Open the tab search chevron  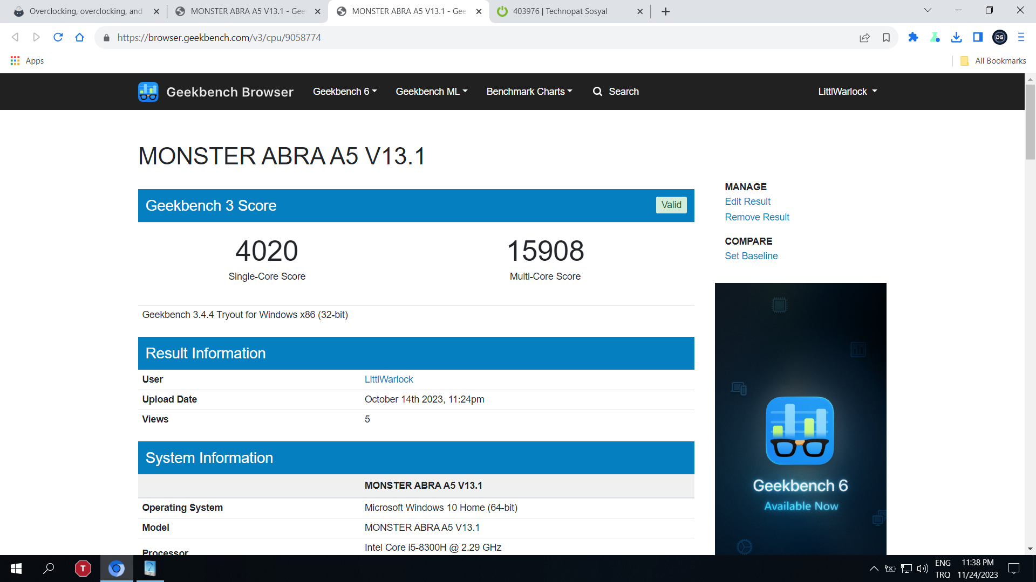(928, 10)
